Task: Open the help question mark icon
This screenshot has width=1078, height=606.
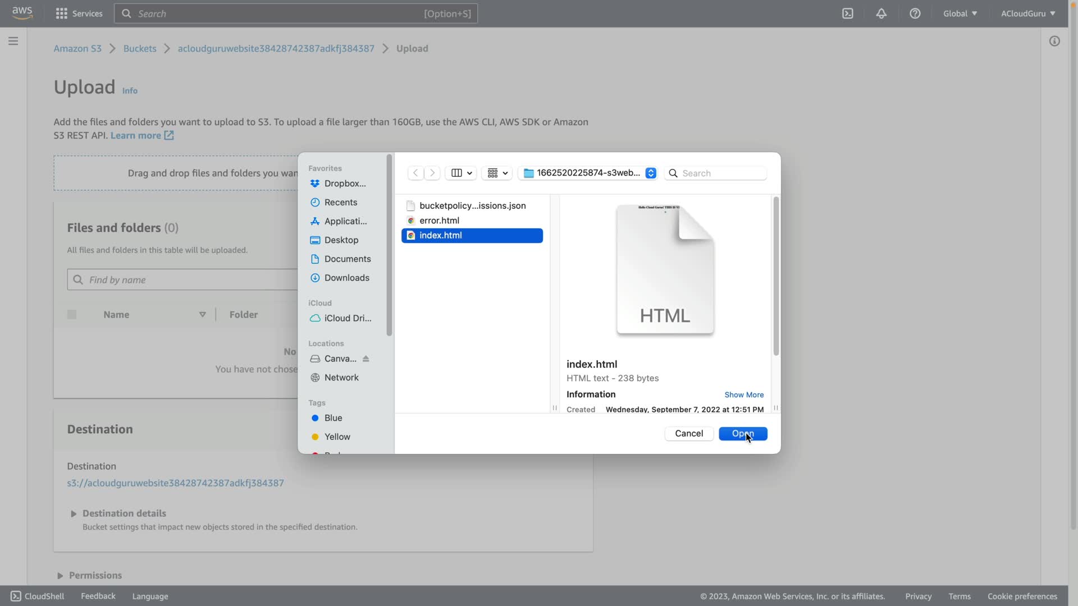Action: pyautogui.click(x=915, y=13)
